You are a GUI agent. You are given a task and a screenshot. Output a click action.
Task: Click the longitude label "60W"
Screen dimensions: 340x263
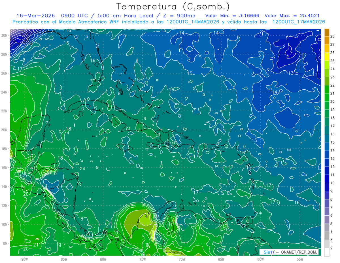(261, 259)
